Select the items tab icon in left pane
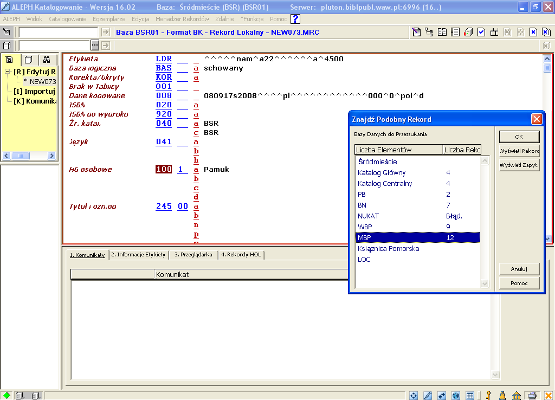 click(x=28, y=60)
